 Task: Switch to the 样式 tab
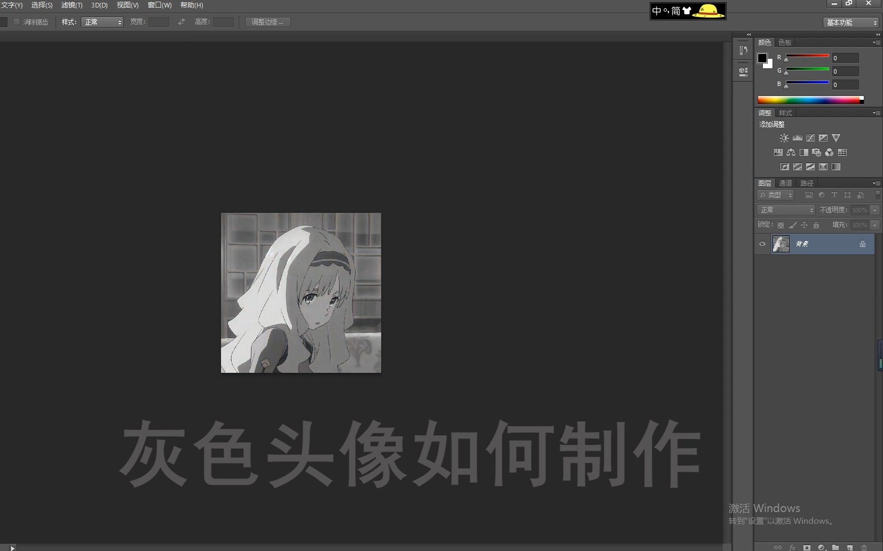coord(785,113)
